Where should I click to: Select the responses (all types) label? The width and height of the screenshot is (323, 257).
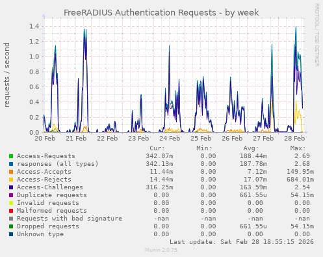[58, 164]
